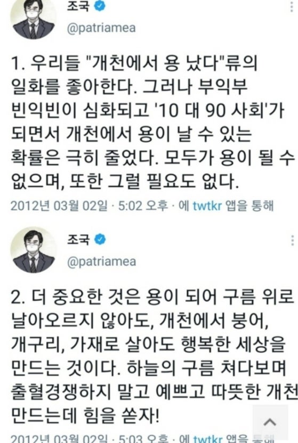Click the 조국 display name on the first tweet
The image size is (298, 443).
pos(78,6)
